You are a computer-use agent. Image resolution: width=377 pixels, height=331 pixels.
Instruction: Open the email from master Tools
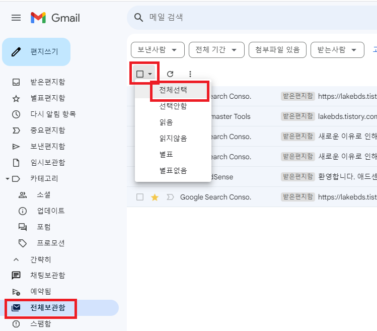(x=252, y=116)
